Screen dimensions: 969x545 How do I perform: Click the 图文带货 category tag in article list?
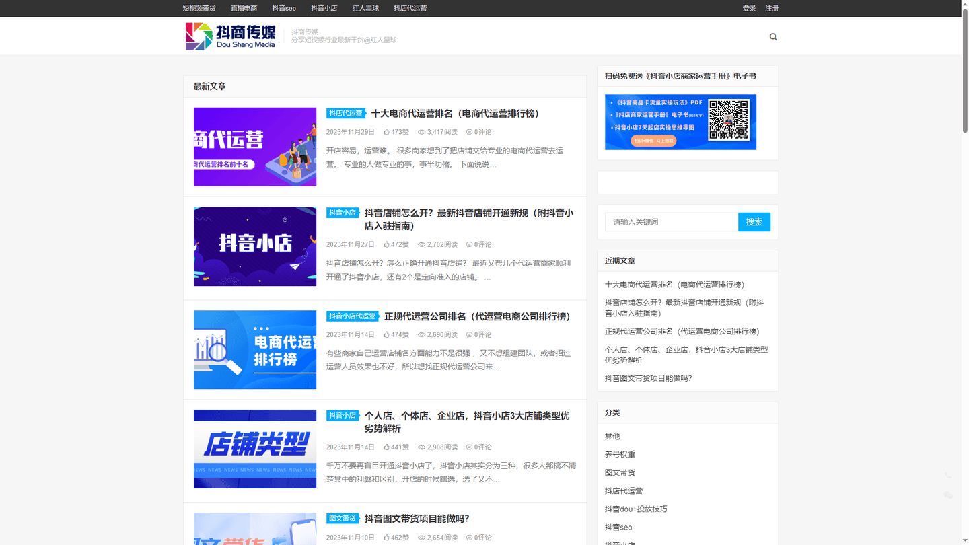(343, 519)
